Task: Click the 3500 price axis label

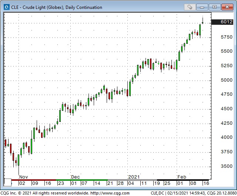Action: (226, 166)
